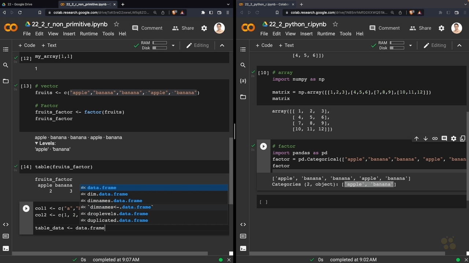Click Share button in right notebook
This screenshot has width=469, height=263.
coord(420,28)
